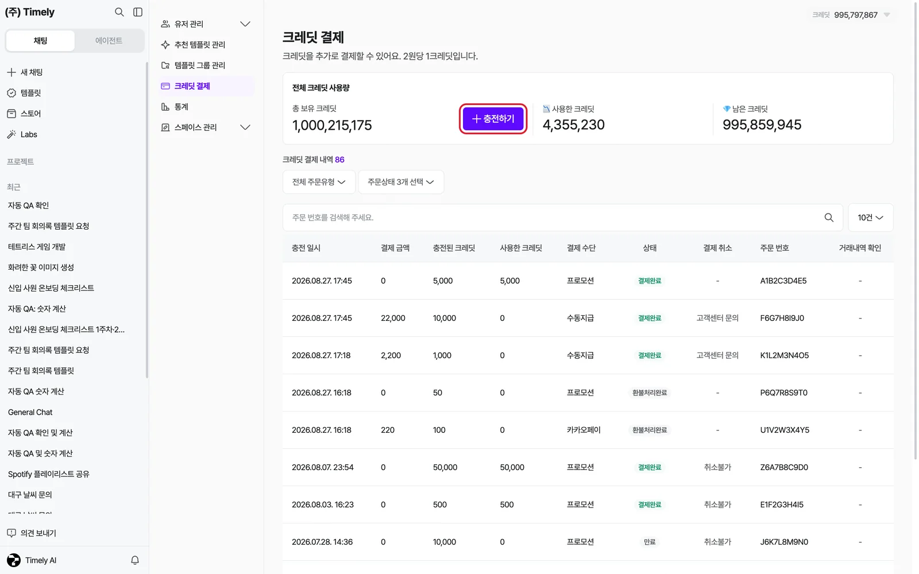
Task: Click order number Z6A7B8C9D0
Action: [784, 467]
